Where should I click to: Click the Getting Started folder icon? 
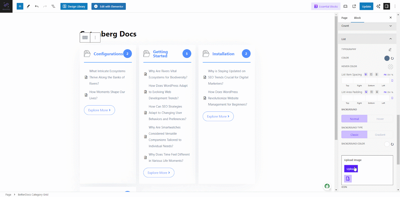(146, 53)
